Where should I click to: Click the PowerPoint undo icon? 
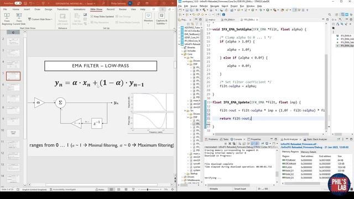pyautogui.click(x=32, y=3)
